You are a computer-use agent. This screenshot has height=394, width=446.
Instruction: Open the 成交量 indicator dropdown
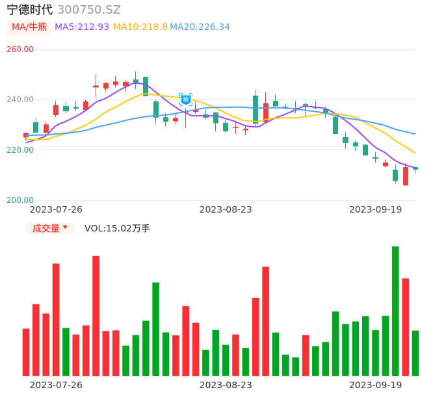[x=50, y=228]
